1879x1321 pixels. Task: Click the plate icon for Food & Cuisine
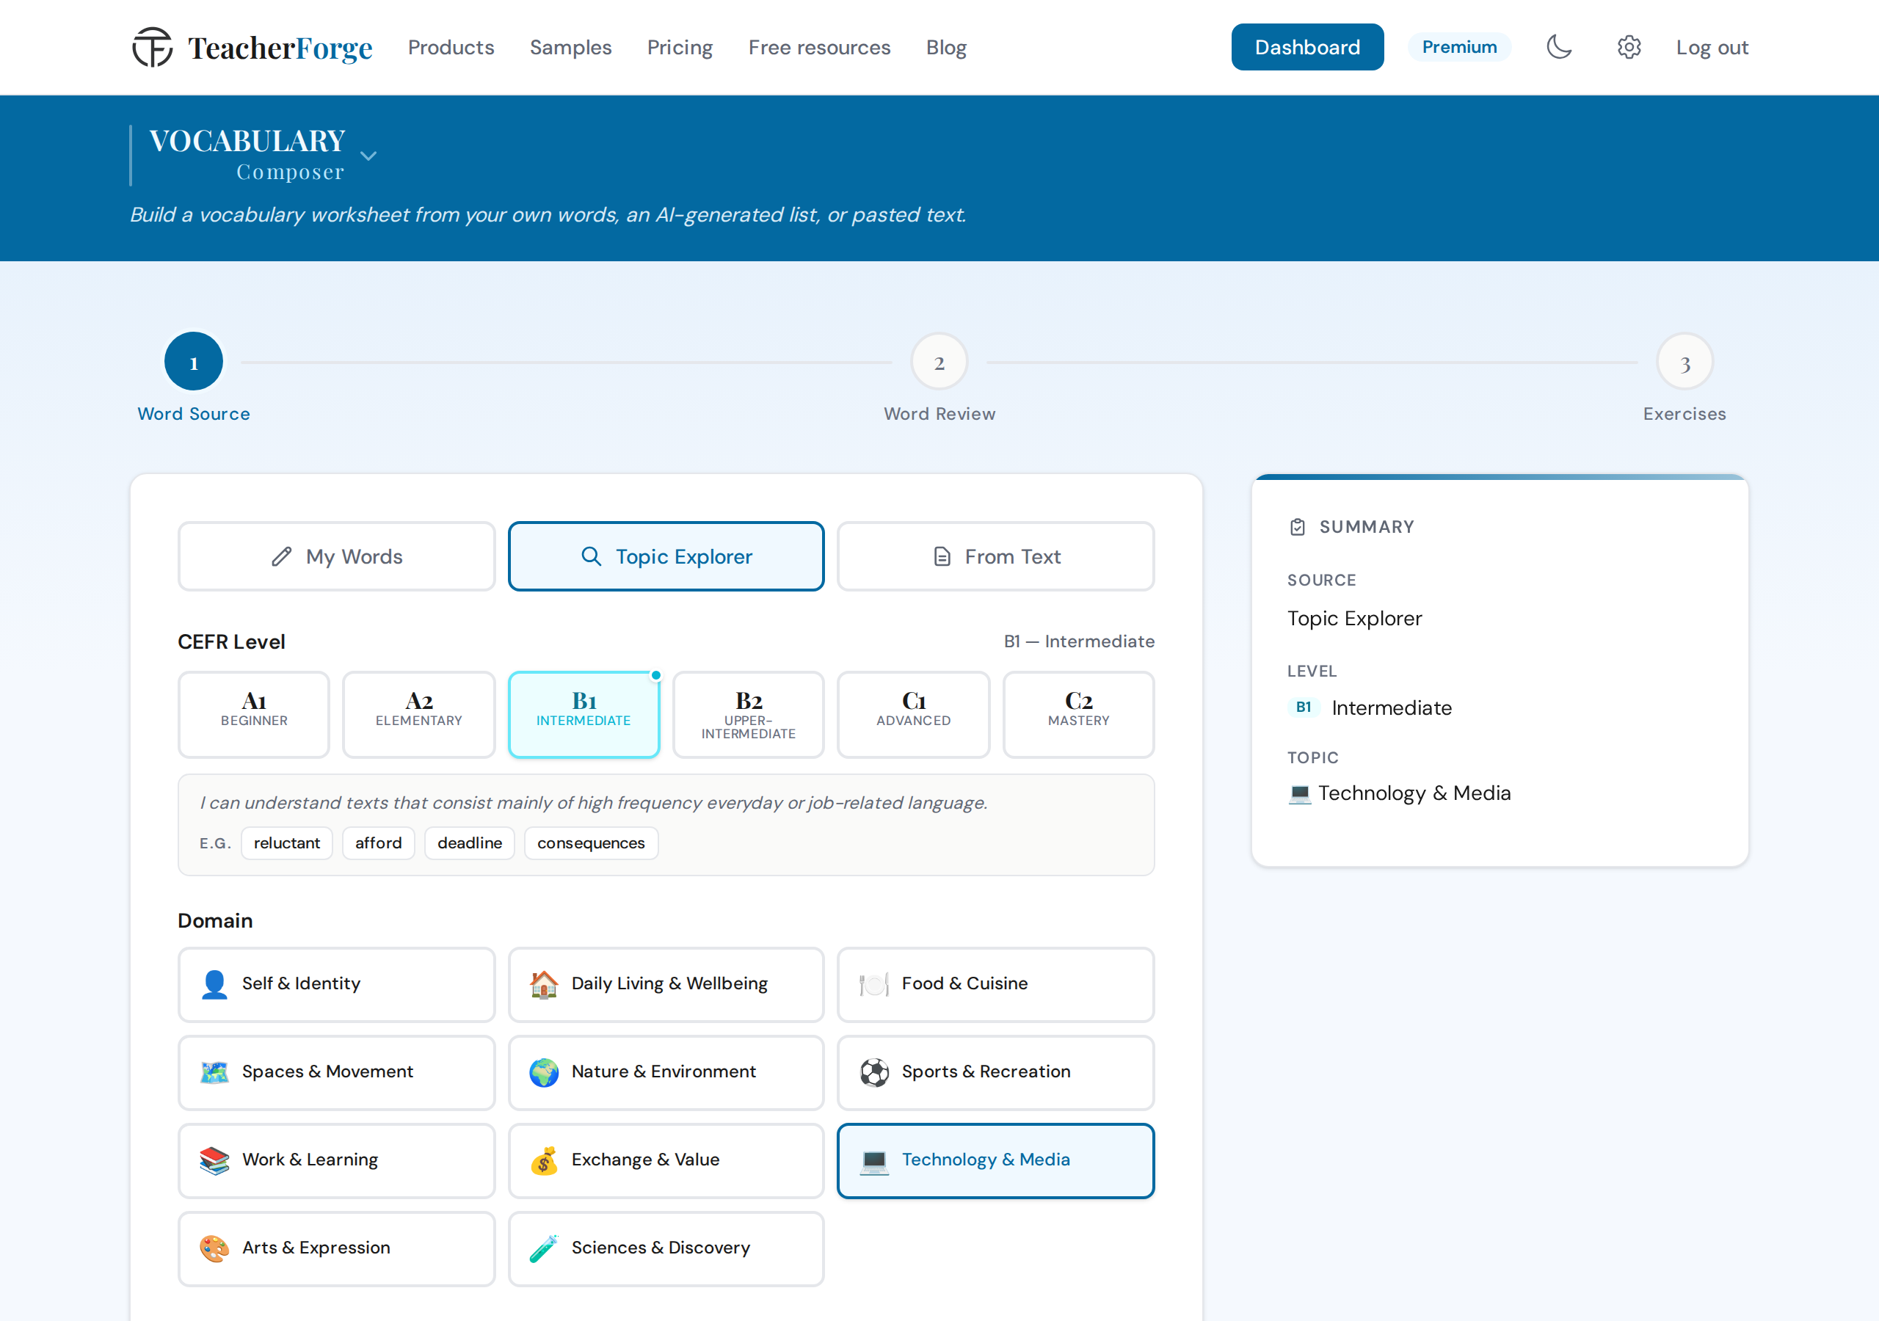874,984
